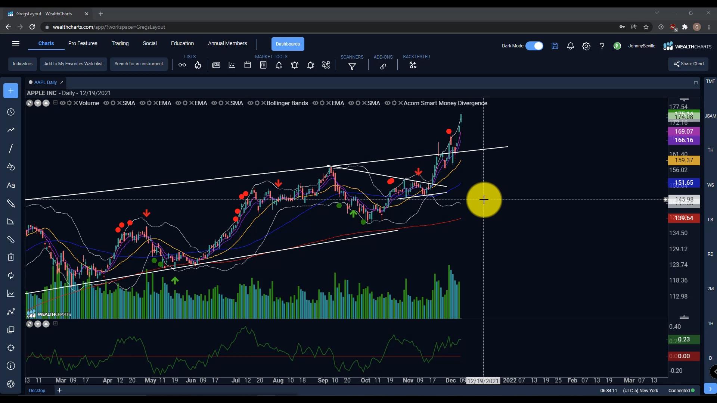Image resolution: width=717 pixels, height=403 pixels.
Task: Select the pencil freehand tool
Action: [x=11, y=204]
